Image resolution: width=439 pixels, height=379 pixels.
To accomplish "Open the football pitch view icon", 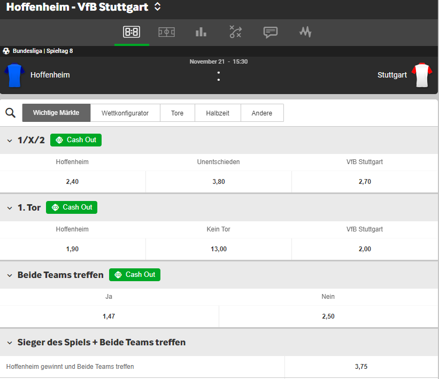I will pyautogui.click(x=166, y=32).
